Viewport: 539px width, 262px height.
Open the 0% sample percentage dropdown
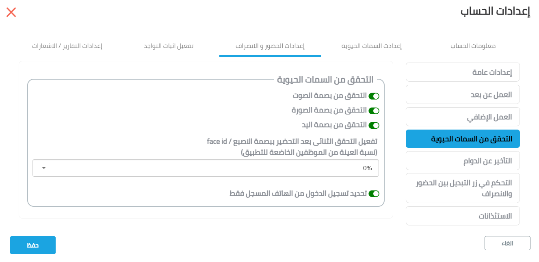[x=206, y=168]
